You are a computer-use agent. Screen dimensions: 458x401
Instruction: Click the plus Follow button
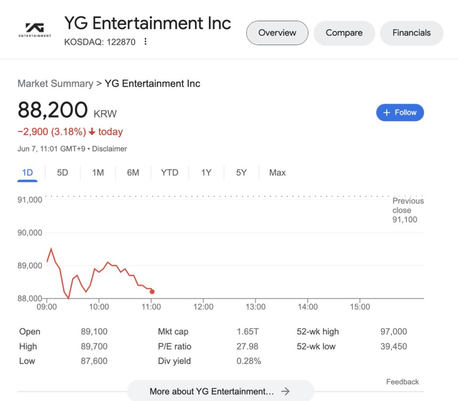(x=400, y=112)
